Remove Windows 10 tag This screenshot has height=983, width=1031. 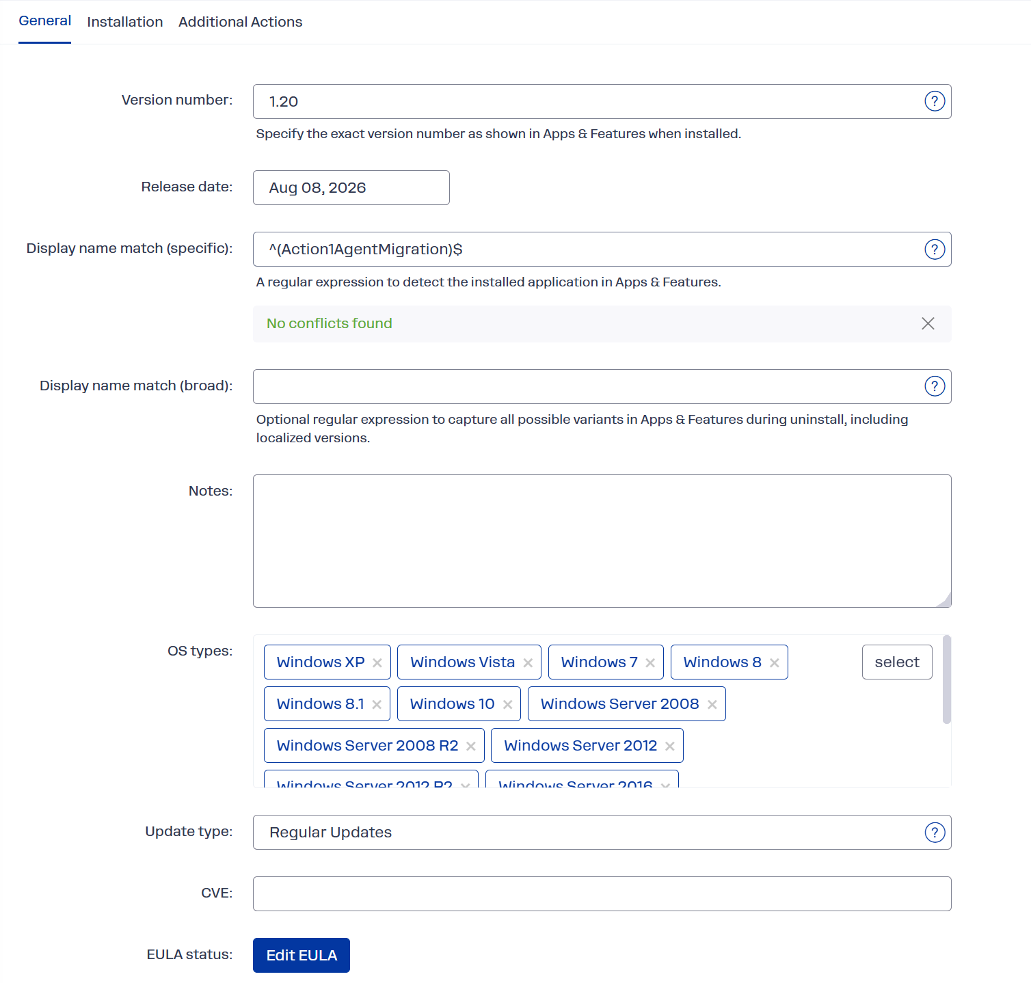point(507,704)
